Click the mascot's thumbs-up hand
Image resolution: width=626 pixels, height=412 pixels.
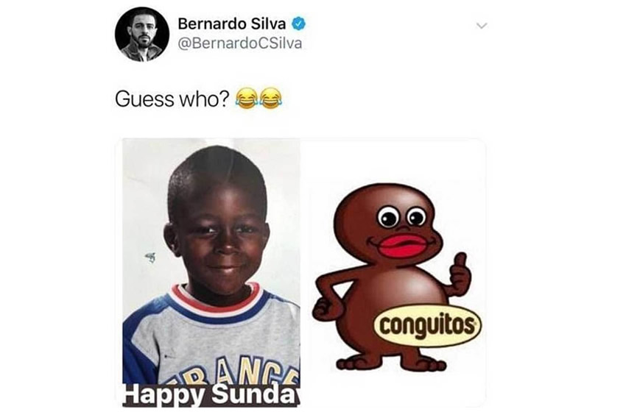tap(460, 274)
